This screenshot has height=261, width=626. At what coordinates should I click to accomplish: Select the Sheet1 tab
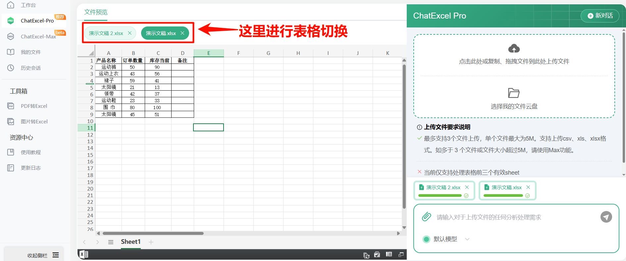[130, 242]
